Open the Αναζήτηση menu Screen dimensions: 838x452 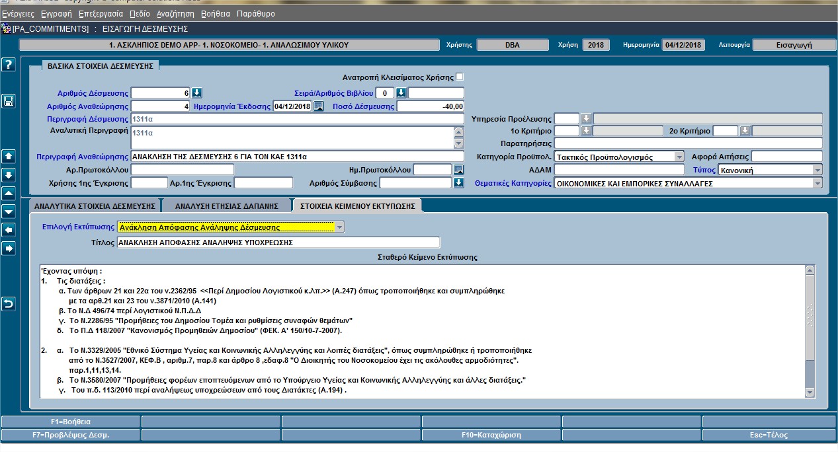click(175, 13)
